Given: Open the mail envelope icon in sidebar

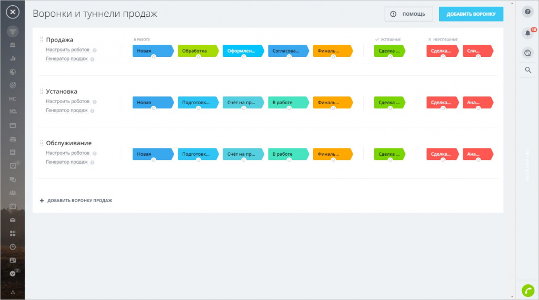Looking at the screenshot, I should [13, 220].
